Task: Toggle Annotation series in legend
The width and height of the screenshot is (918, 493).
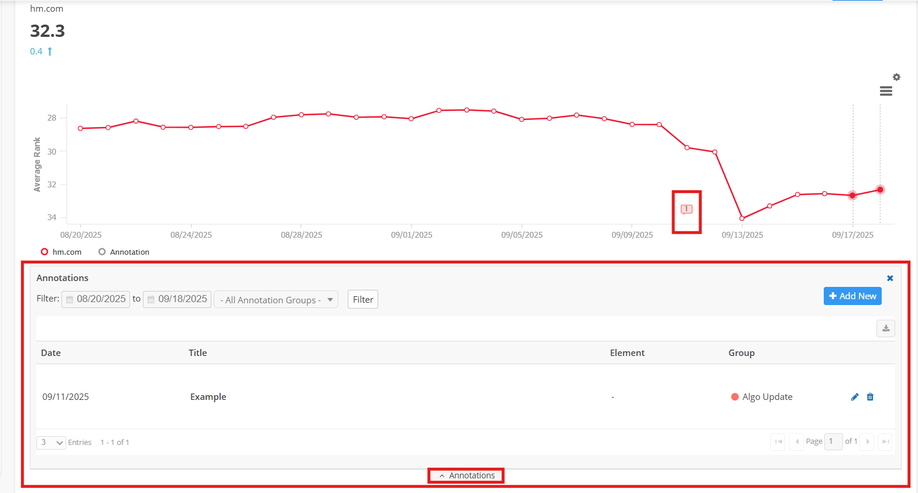Action: pyautogui.click(x=124, y=252)
